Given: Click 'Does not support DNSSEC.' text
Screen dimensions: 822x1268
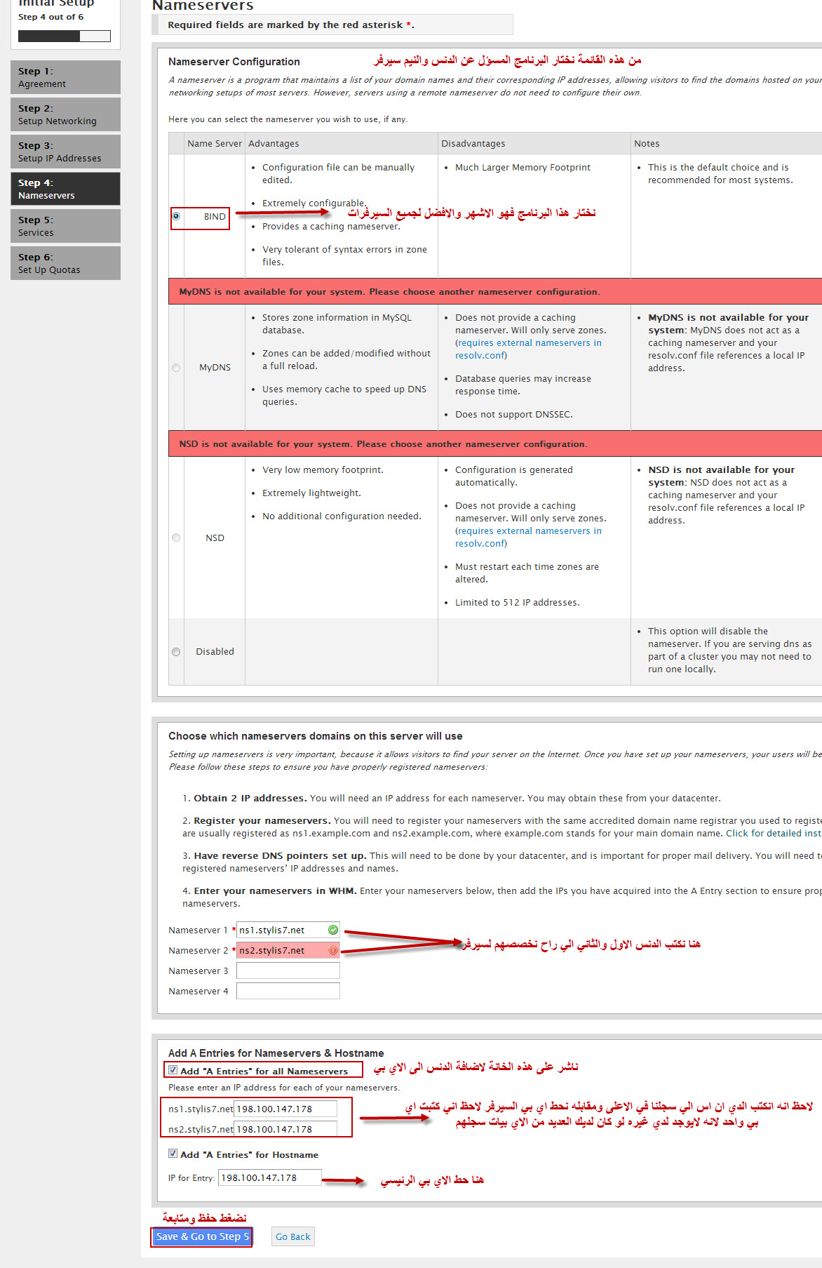Looking at the screenshot, I should (514, 414).
